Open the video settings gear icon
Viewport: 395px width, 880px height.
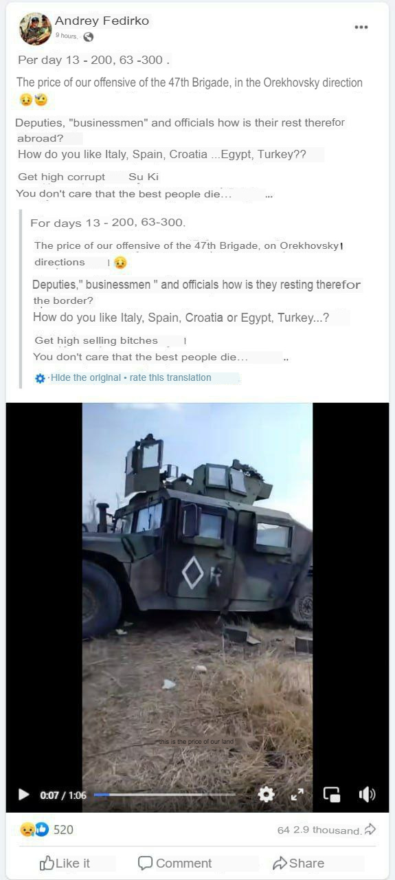coord(266,795)
